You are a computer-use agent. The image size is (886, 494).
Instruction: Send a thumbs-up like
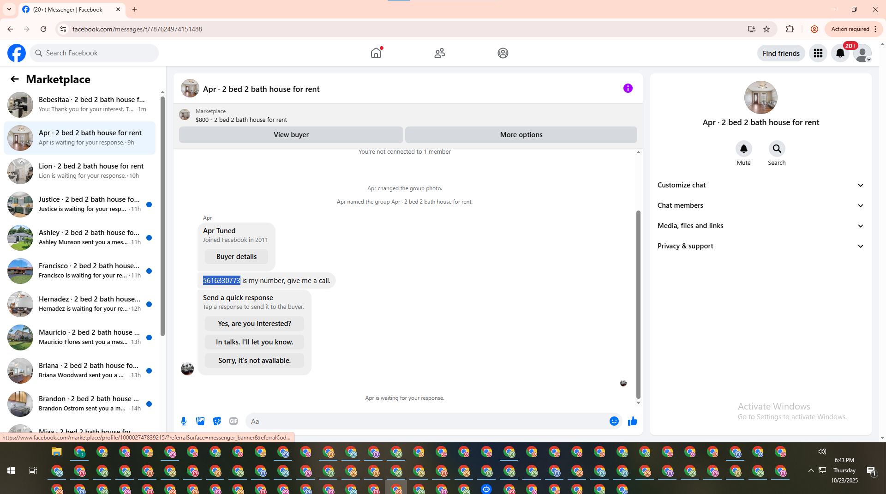click(x=632, y=421)
